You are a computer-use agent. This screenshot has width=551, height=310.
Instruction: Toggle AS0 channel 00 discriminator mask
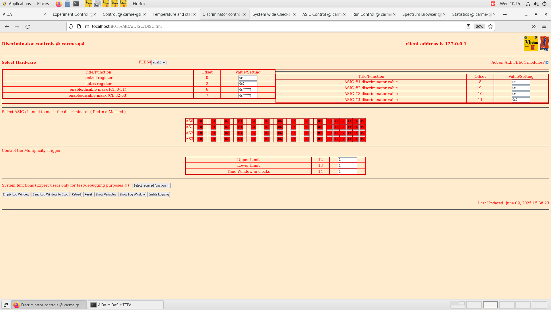coord(200,121)
